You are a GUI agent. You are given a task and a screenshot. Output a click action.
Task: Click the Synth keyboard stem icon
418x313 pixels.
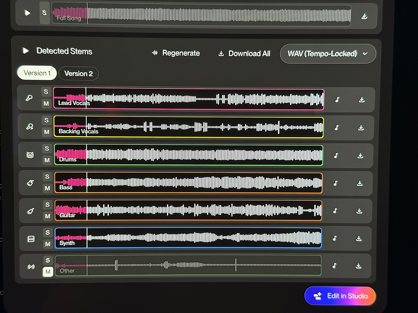coord(31,239)
